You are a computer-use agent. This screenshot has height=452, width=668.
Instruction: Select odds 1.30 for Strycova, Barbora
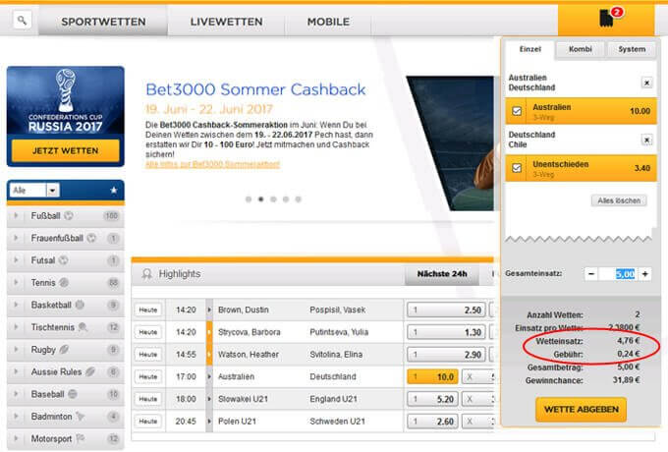pyautogui.click(x=446, y=332)
